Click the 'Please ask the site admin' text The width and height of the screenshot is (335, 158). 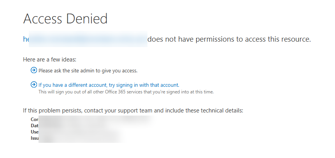88,71
